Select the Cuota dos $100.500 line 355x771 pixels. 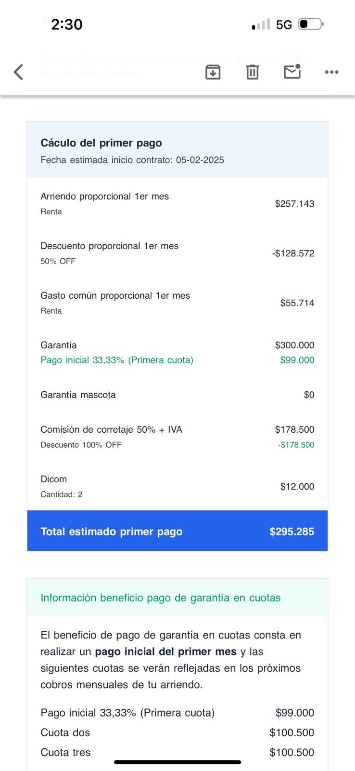[177, 732]
